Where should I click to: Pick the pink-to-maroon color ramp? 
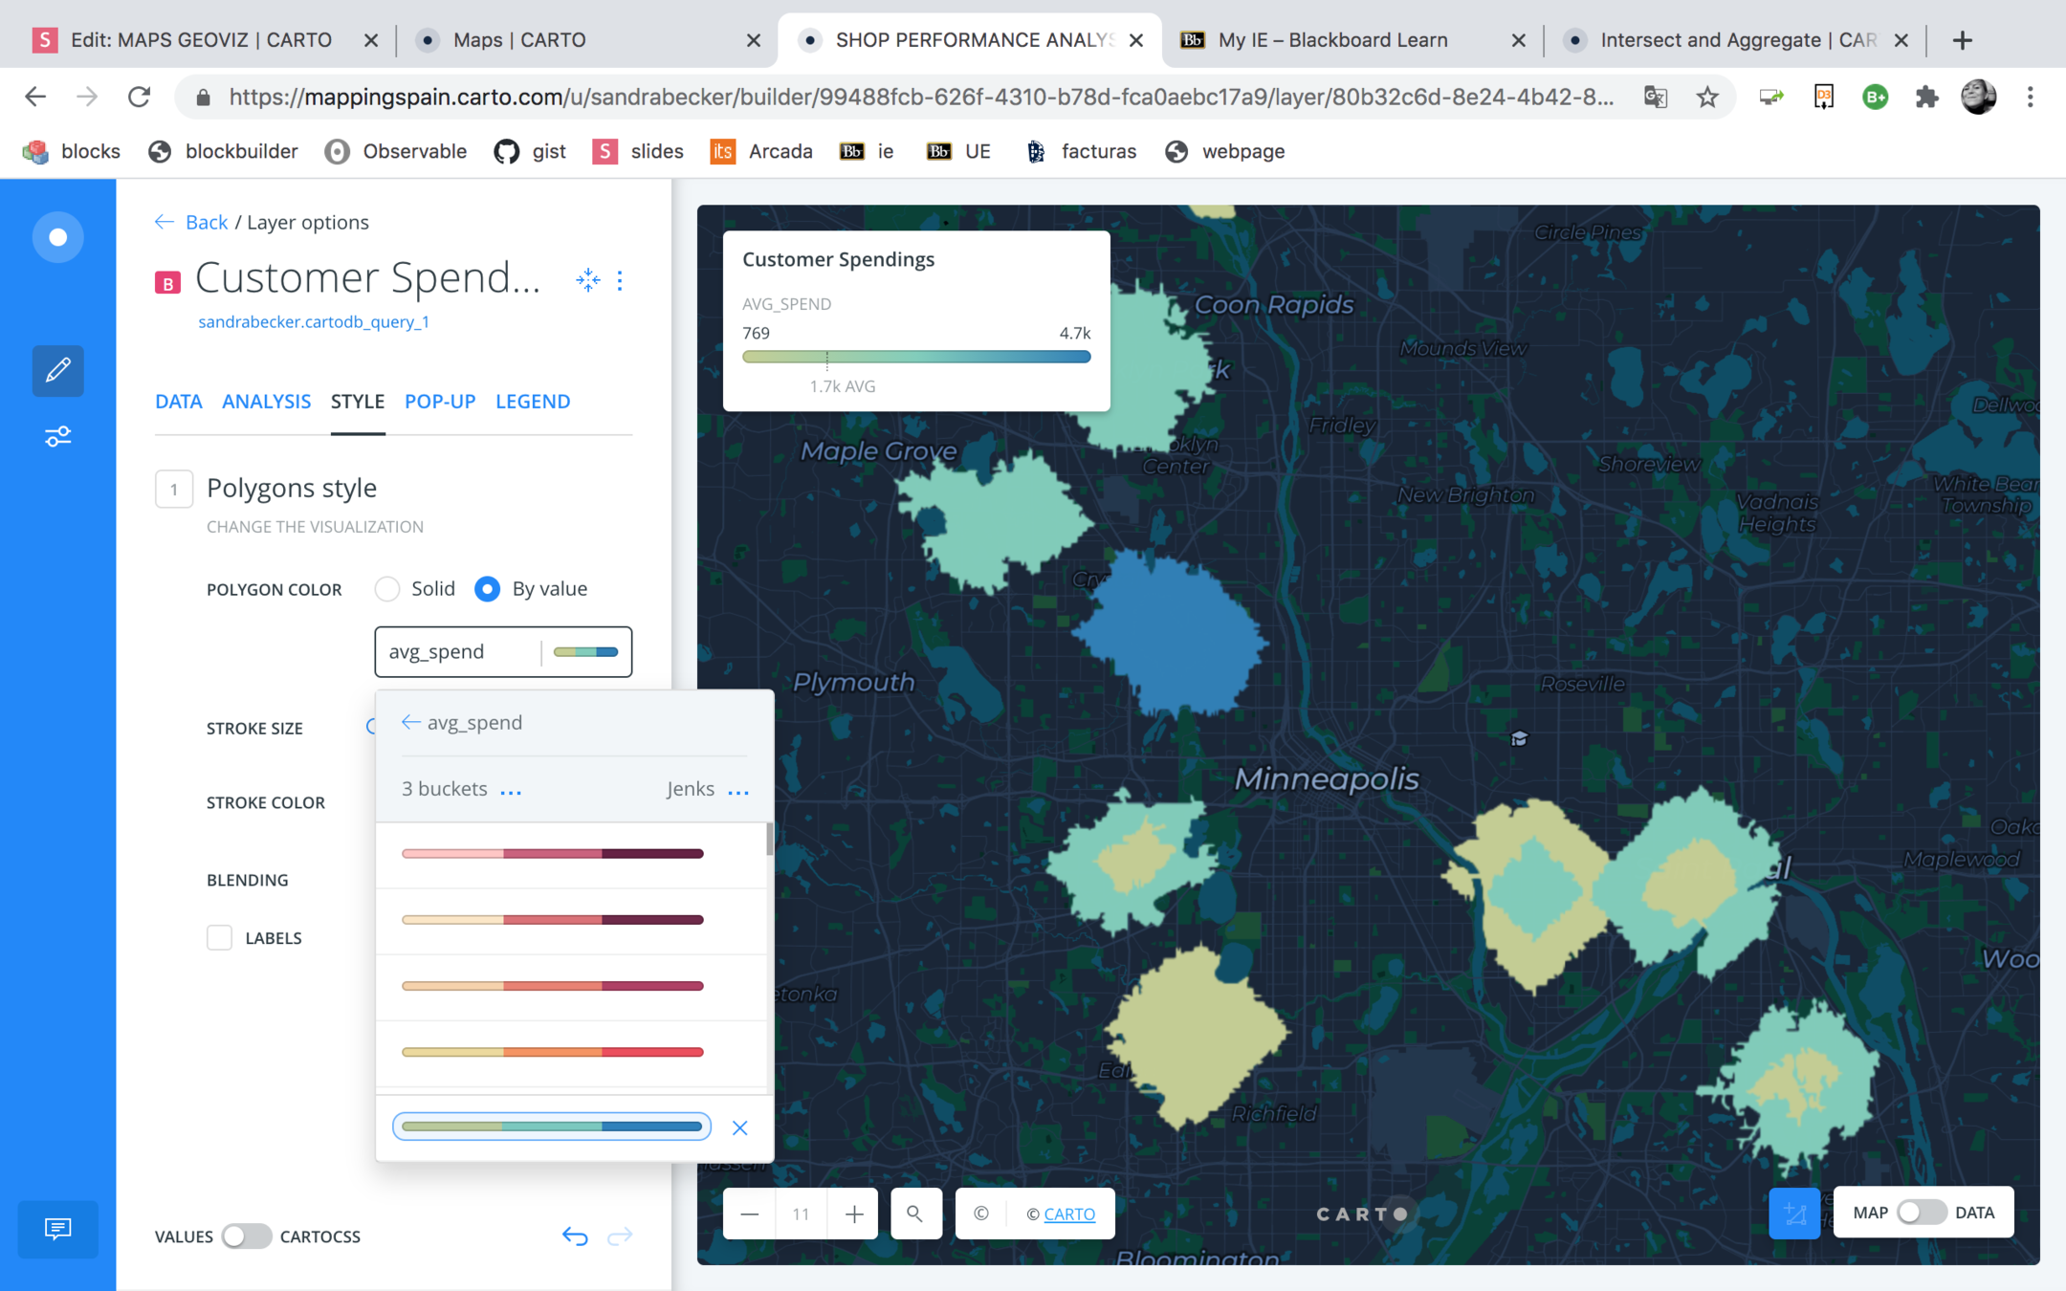[553, 854]
